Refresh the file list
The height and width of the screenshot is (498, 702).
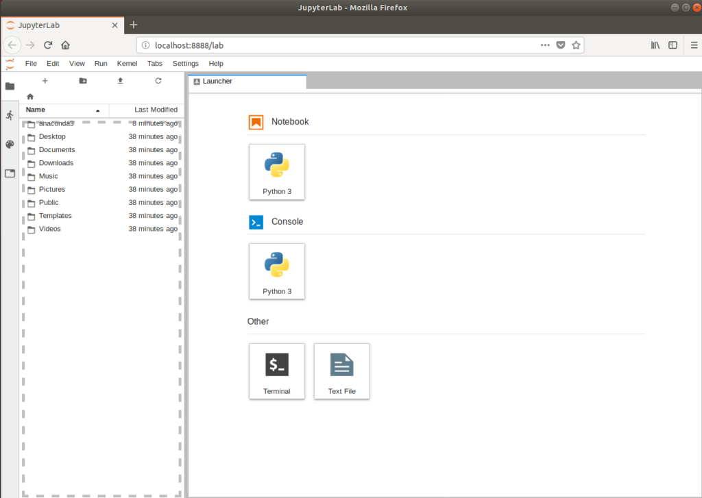click(x=158, y=80)
